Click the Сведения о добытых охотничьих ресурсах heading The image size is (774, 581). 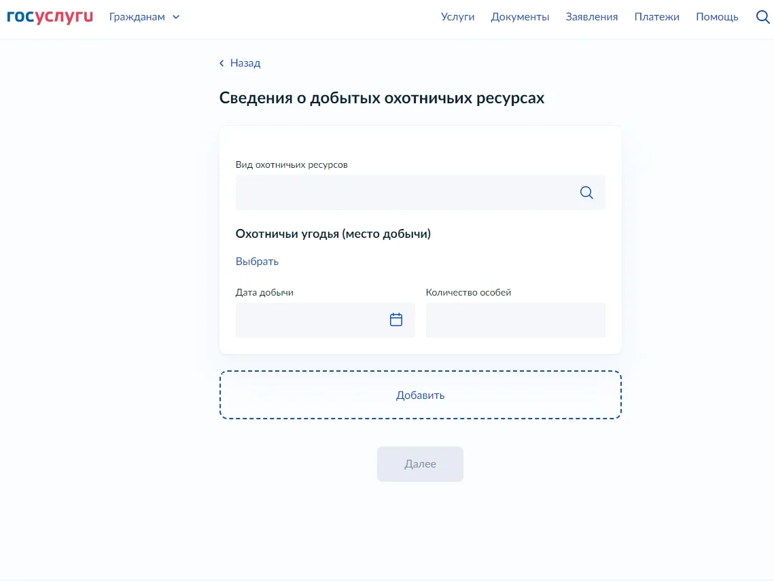381,98
